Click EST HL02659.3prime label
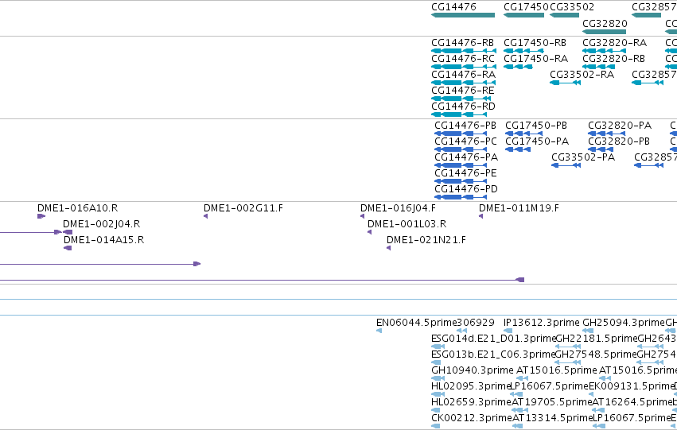Image resolution: width=677 pixels, height=430 pixels. [472, 402]
